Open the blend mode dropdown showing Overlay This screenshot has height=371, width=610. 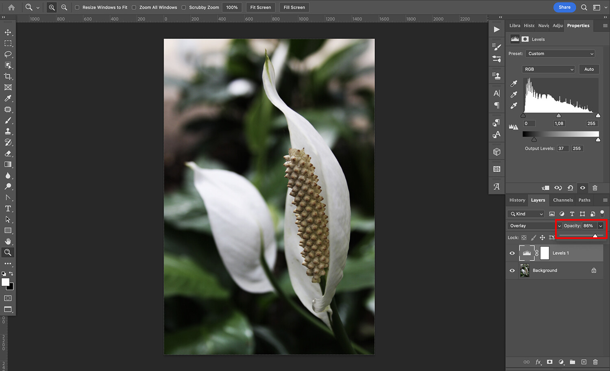533,226
